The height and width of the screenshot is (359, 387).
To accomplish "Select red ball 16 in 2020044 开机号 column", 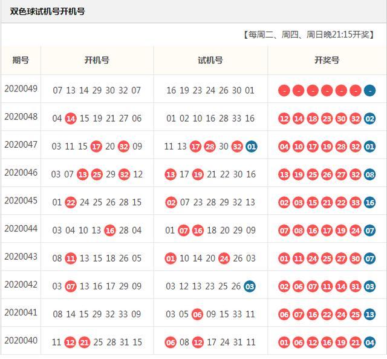I will pos(110,231).
